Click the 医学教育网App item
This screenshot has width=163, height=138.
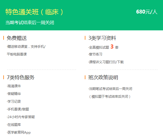point(19,132)
